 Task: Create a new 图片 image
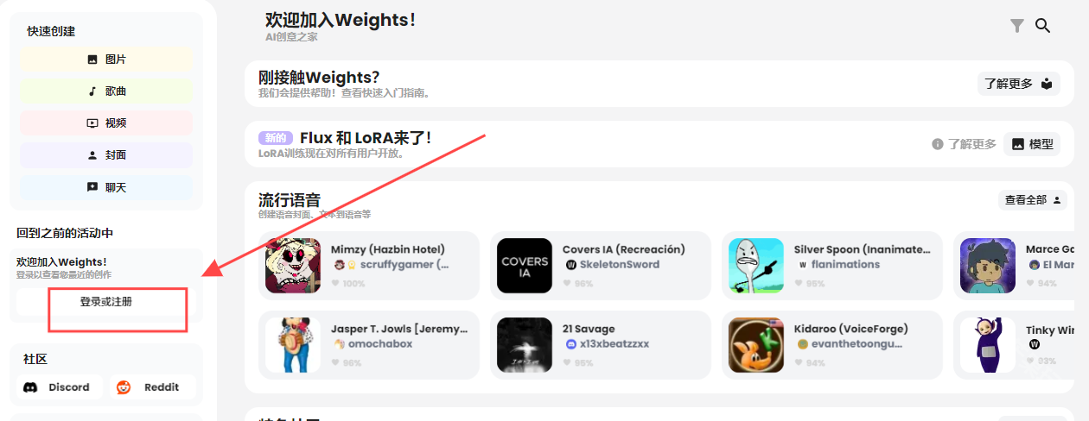point(106,60)
